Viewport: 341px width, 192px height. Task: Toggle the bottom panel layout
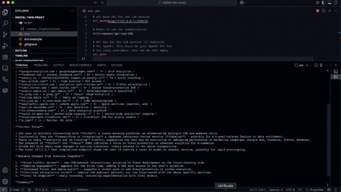coord(330,3)
